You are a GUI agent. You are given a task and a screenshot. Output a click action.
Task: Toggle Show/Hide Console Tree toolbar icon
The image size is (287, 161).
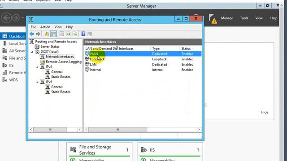pyautogui.click(x=53, y=34)
